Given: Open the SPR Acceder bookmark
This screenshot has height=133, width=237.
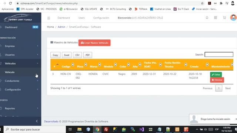Looking at the screenshot, I should 25,9.
